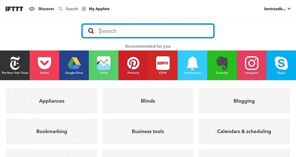The height and width of the screenshot is (157, 296).
Task: Click the magnifier icon inside the search box
Action: coord(91,31)
